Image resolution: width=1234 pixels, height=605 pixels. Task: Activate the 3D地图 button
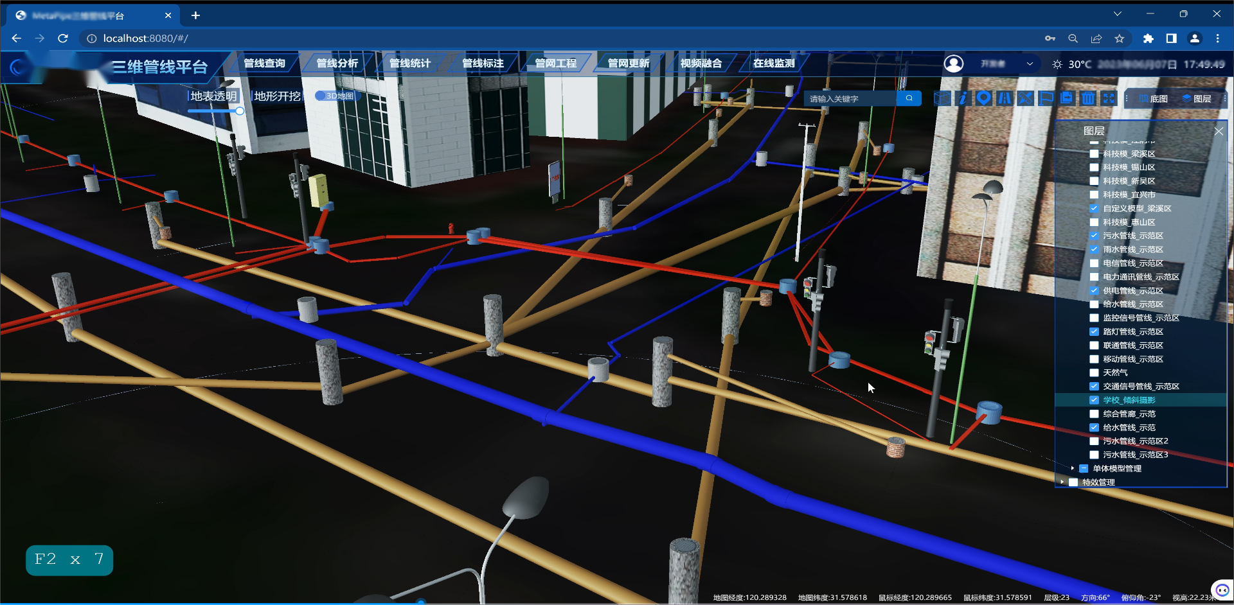tap(337, 95)
